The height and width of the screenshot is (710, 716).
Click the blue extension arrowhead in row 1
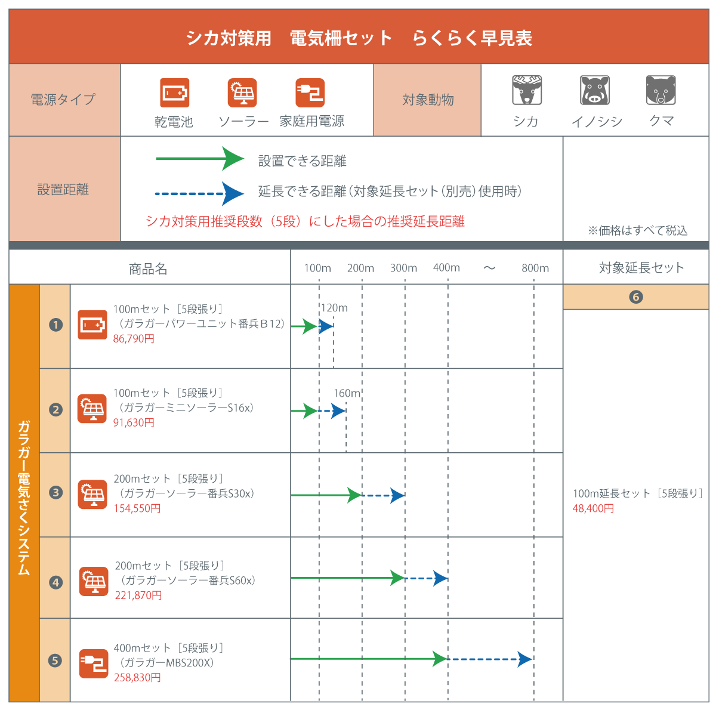(326, 326)
